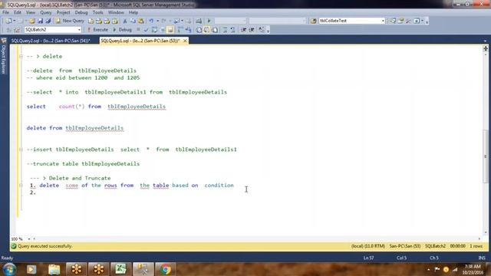Screen dimensions: 491x276
Task: Collapse outline at '1. delete some of the rows'
Action: click(21, 186)
